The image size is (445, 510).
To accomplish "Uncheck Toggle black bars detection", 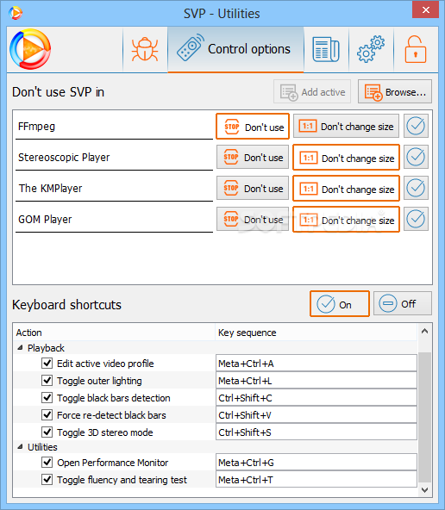I will click(47, 397).
